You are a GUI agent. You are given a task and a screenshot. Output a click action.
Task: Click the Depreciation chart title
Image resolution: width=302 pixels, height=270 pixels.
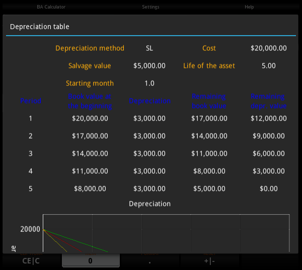tap(149, 204)
